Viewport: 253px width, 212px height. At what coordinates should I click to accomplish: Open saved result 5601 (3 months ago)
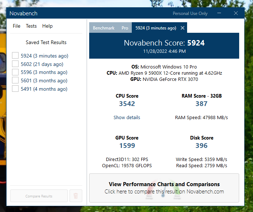(44, 81)
